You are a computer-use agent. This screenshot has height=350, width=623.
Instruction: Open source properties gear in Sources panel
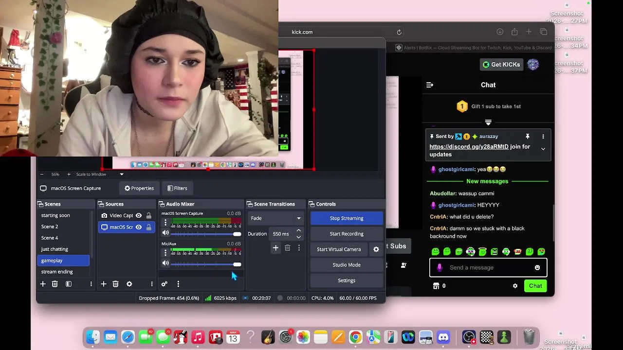click(x=129, y=284)
